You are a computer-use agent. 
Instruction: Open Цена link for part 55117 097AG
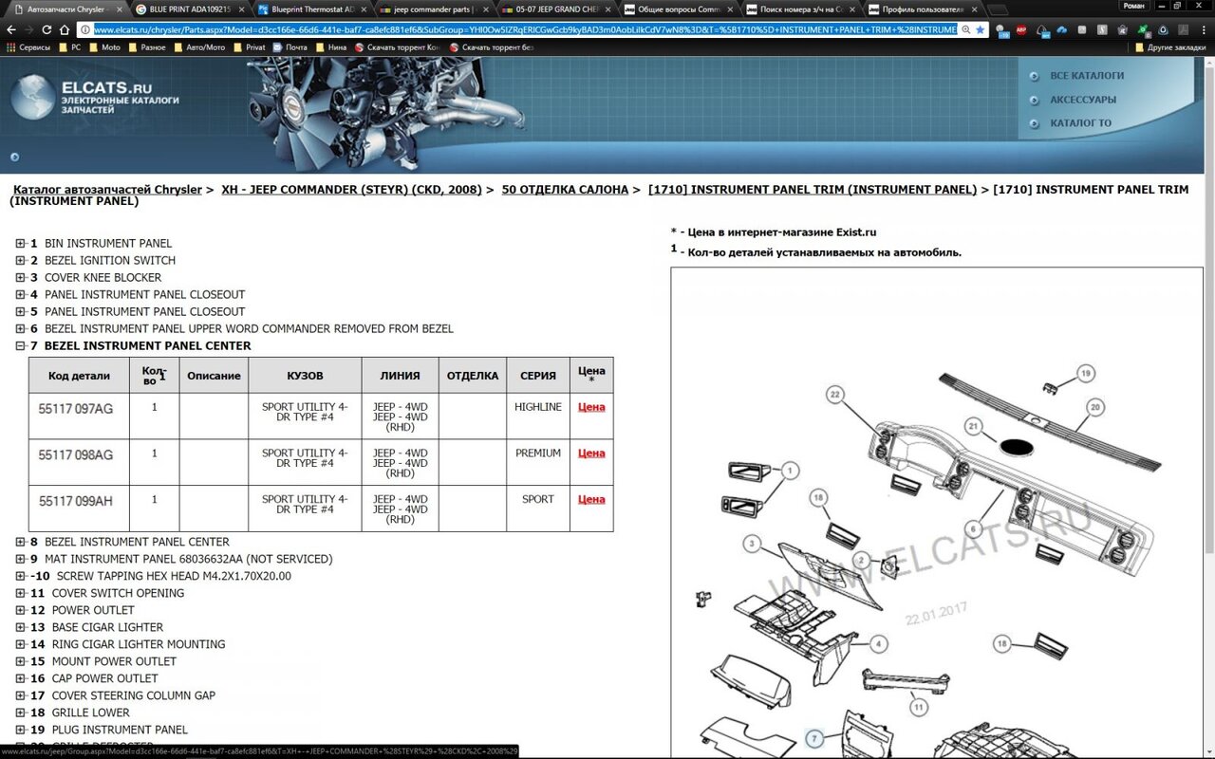[x=590, y=407]
